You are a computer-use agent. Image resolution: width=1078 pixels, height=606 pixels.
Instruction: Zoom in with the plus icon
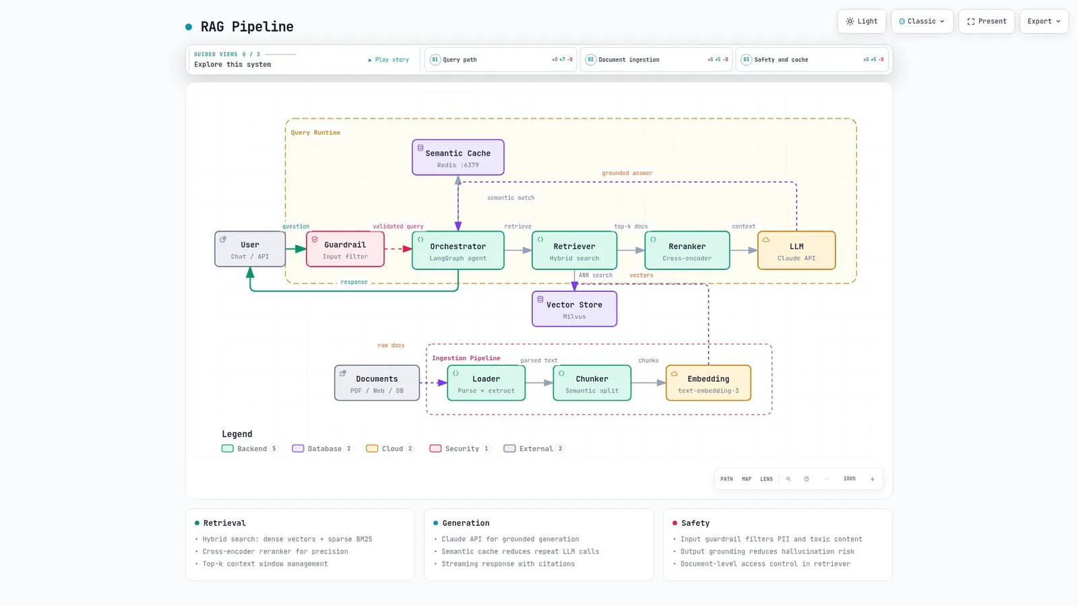coord(873,479)
